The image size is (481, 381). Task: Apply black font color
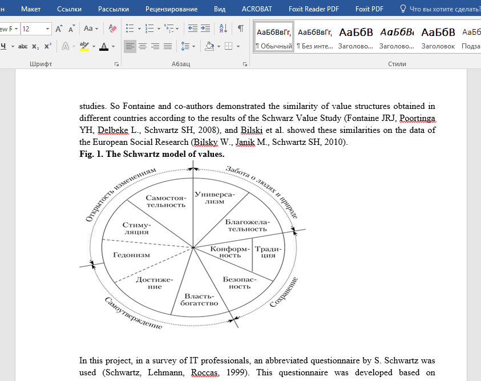[x=104, y=46]
